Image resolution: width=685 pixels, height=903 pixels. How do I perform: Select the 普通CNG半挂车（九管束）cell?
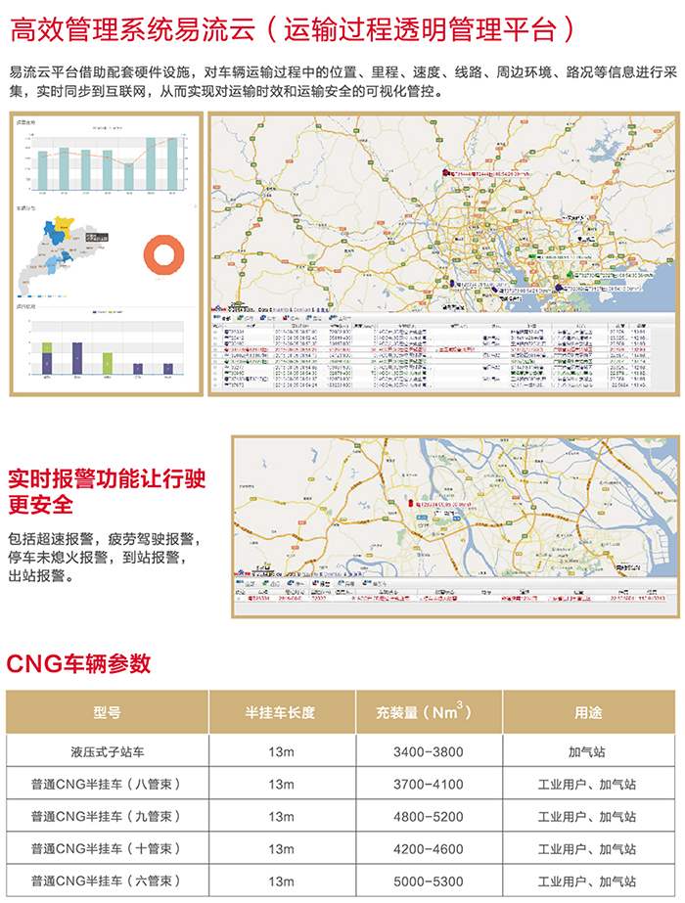point(108,816)
